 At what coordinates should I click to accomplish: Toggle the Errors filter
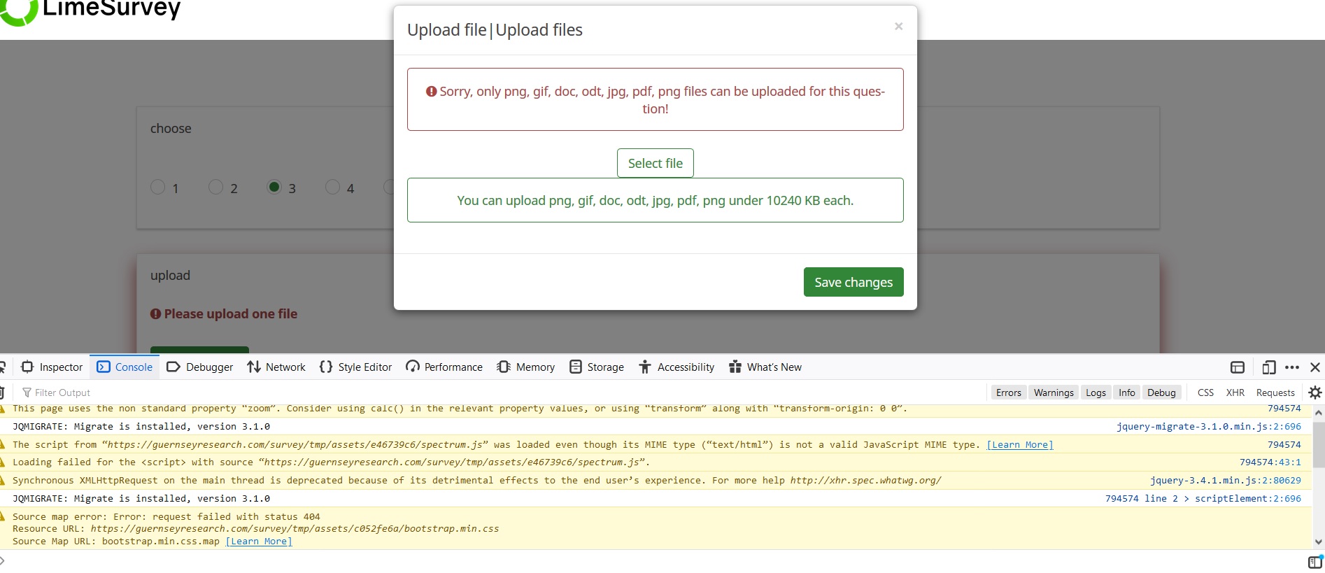1009,392
